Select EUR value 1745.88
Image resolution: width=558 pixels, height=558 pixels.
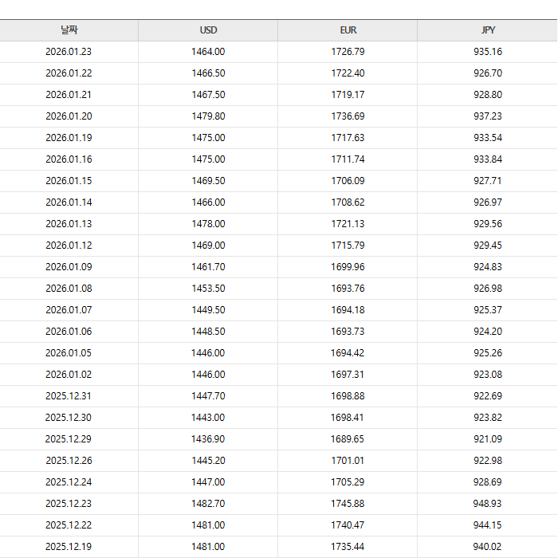(x=348, y=504)
